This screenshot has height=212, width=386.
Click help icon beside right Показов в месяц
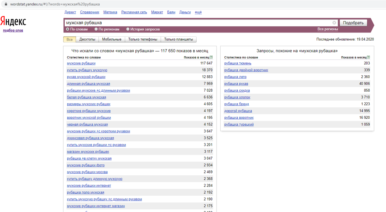[x=368, y=57]
